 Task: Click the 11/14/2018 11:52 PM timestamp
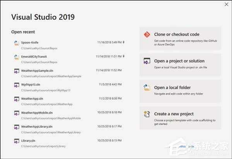coord(109,70)
